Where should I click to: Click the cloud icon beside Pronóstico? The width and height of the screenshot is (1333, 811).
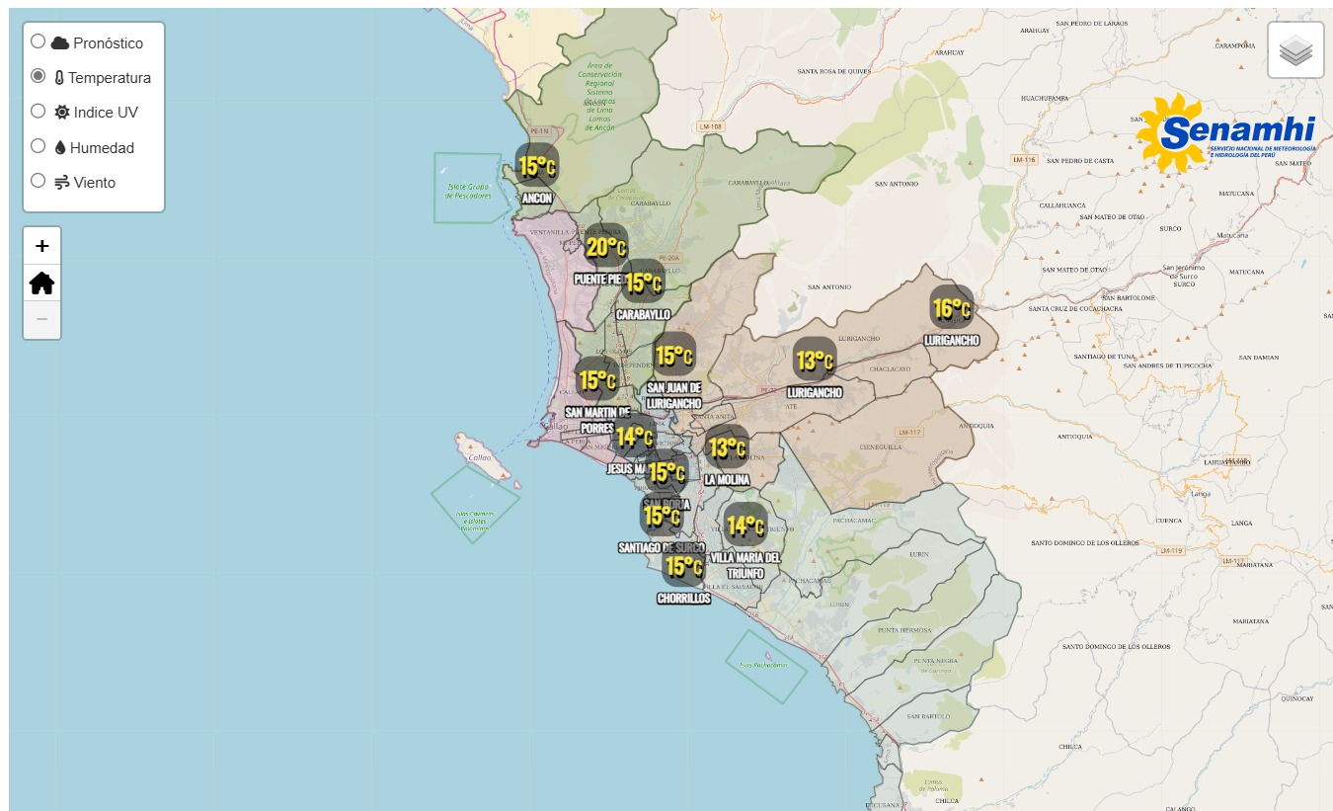coord(60,42)
